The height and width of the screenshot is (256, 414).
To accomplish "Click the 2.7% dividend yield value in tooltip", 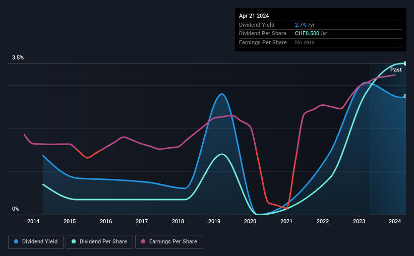I will (301, 25).
